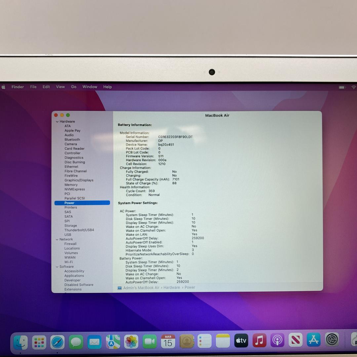The height and width of the screenshot is (357, 357).
Task: Open the Window menu
Action: pyautogui.click(x=90, y=87)
